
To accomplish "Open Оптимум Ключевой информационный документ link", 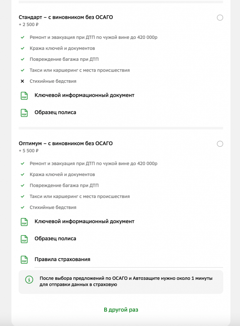I will tap(84, 221).
